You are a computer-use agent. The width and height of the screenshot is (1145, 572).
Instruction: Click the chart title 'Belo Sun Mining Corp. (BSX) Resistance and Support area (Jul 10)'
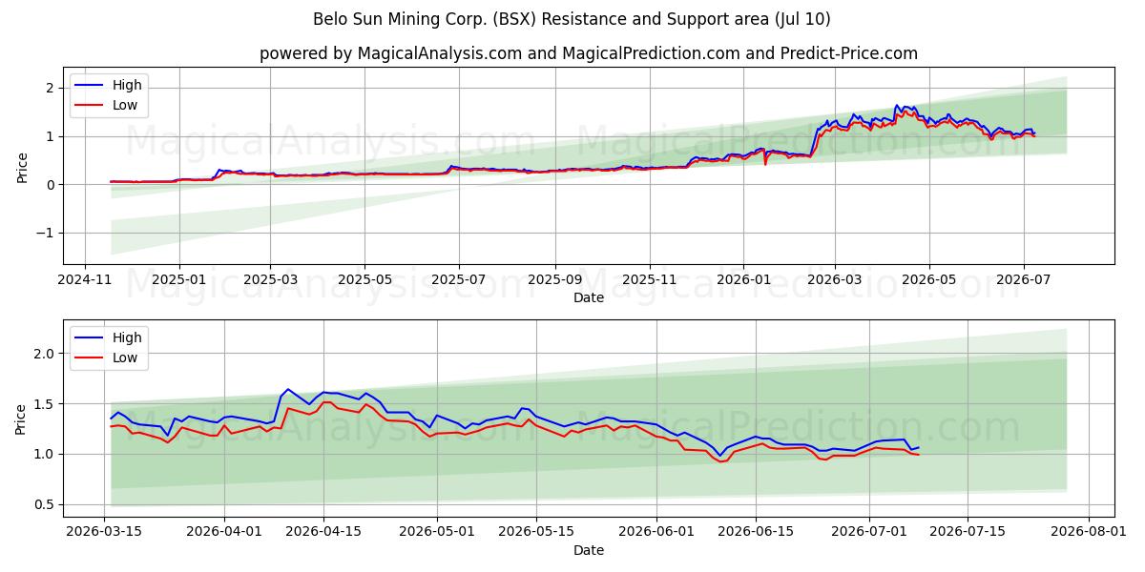[x=572, y=19]
